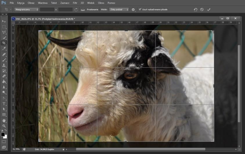The image size is (245, 154).
Task: Open the 'Złoty podział' overlay dropdown
Action: click(x=119, y=10)
